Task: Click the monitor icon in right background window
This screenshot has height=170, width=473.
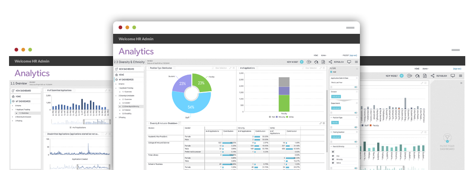Action: click(x=452, y=76)
